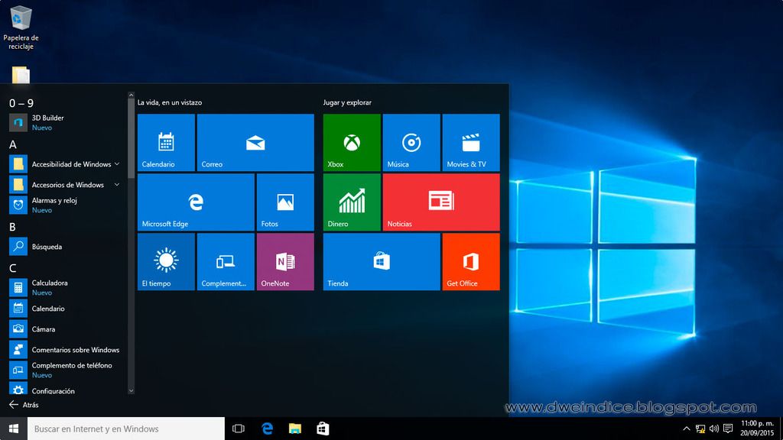Screen dimensions: 783x440
Task: Open the Correo mail tile
Action: tap(255, 143)
